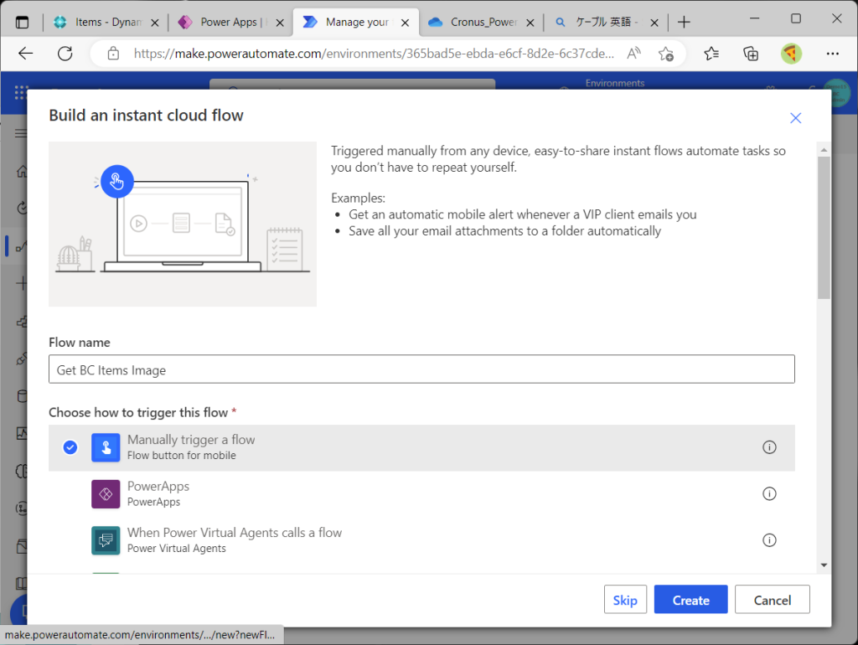Click the Skip button
858x645 pixels.
[625, 600]
